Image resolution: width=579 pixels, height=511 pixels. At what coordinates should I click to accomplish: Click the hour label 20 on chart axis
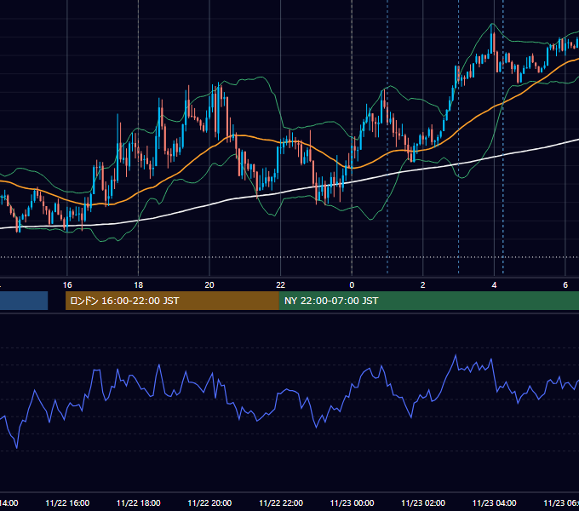(209, 285)
